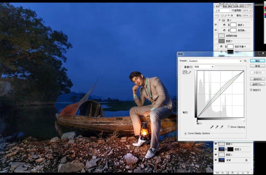This screenshot has height=175, width=266.
Task: Click the 平滑(M) smooth button
Action: click(257, 72)
